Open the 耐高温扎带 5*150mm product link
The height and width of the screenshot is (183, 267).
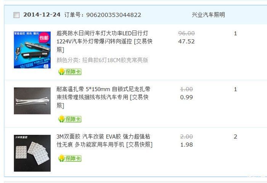tap(103, 97)
